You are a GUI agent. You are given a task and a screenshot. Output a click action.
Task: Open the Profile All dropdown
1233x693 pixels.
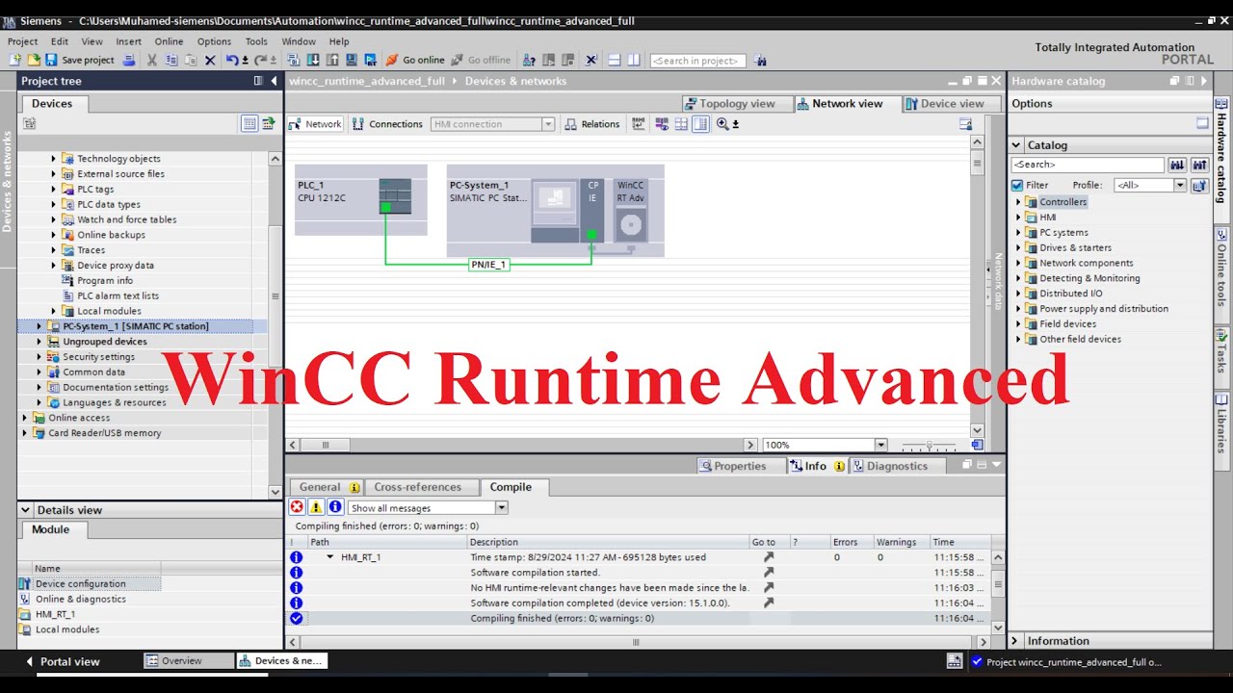[x=1179, y=185]
